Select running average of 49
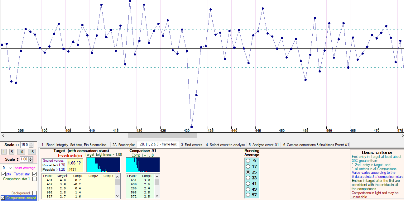Viewport: 404px width, 201px height. click(x=248, y=189)
